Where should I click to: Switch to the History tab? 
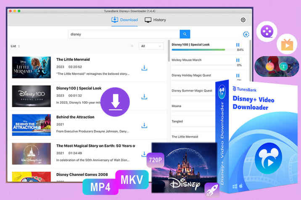click(155, 20)
